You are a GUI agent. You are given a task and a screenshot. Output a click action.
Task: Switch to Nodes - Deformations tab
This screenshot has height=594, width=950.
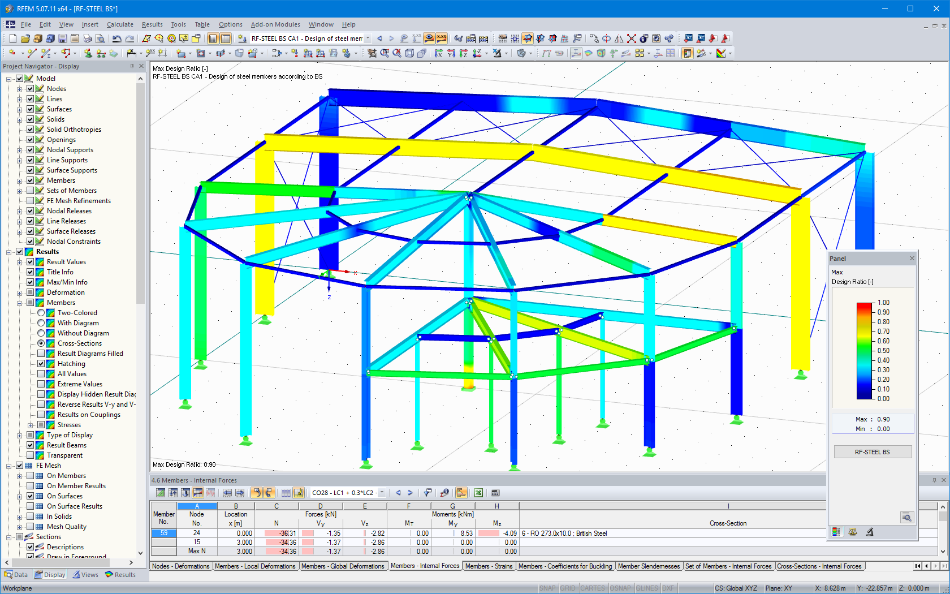click(181, 566)
